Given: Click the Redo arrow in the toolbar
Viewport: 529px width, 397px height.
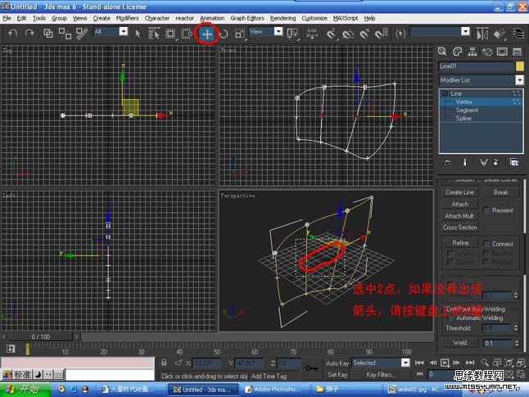Looking at the screenshot, I should pyautogui.click(x=29, y=33).
